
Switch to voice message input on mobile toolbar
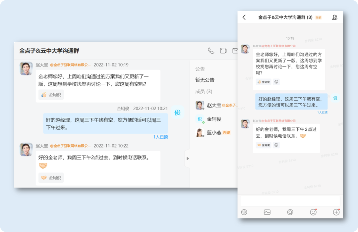[244, 212]
